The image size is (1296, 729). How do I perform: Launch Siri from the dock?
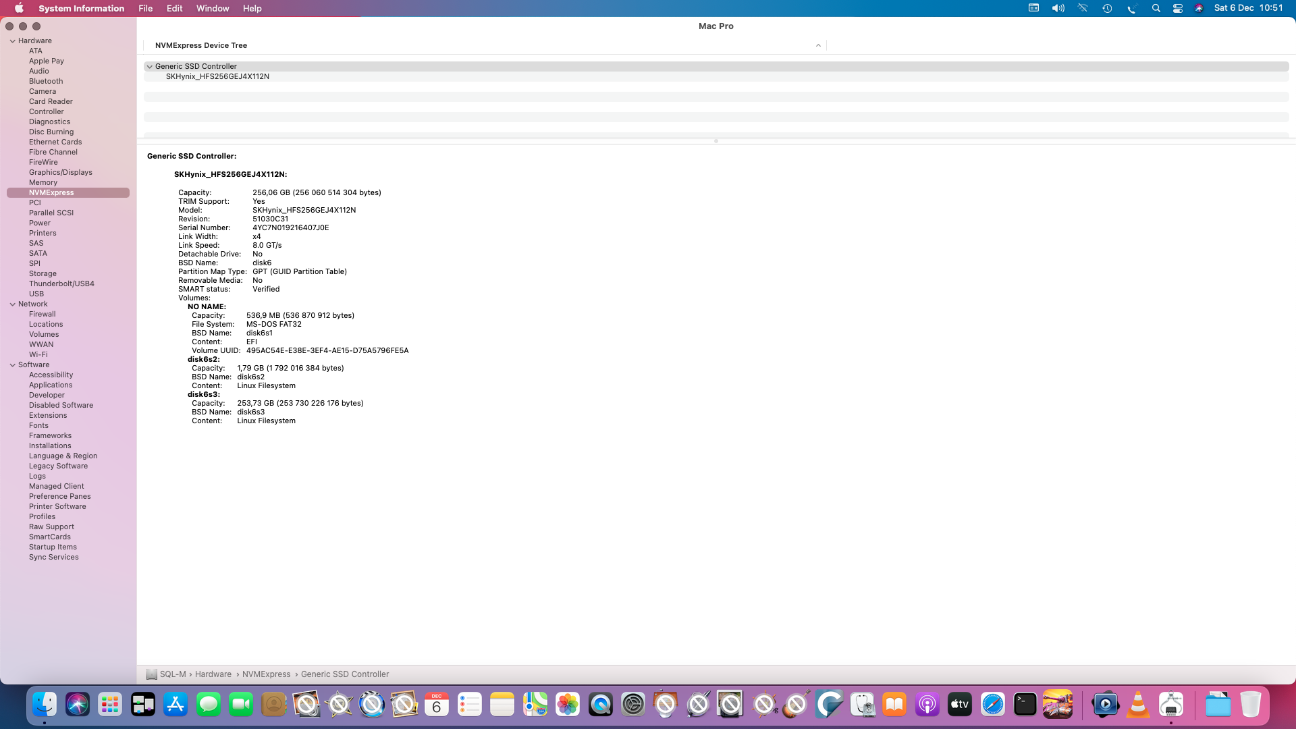[78, 705]
